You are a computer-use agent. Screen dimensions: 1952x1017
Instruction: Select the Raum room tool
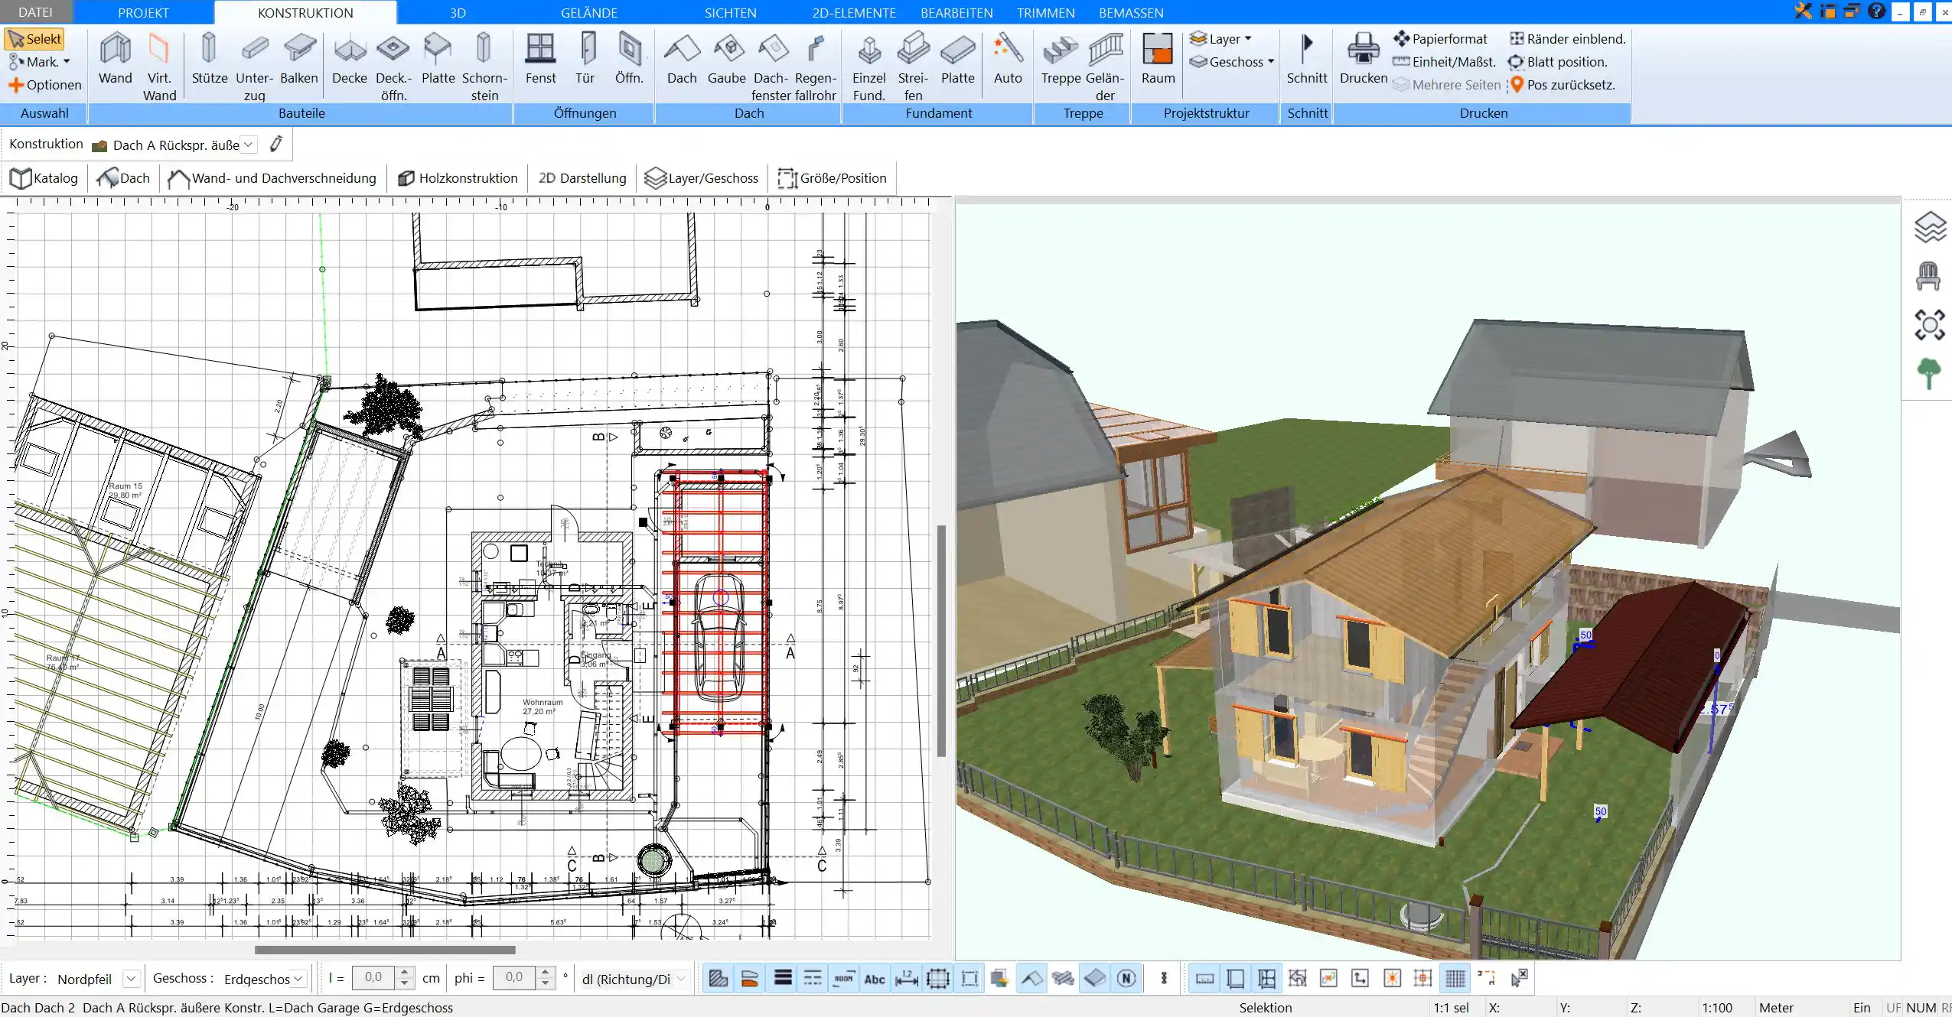[1158, 59]
